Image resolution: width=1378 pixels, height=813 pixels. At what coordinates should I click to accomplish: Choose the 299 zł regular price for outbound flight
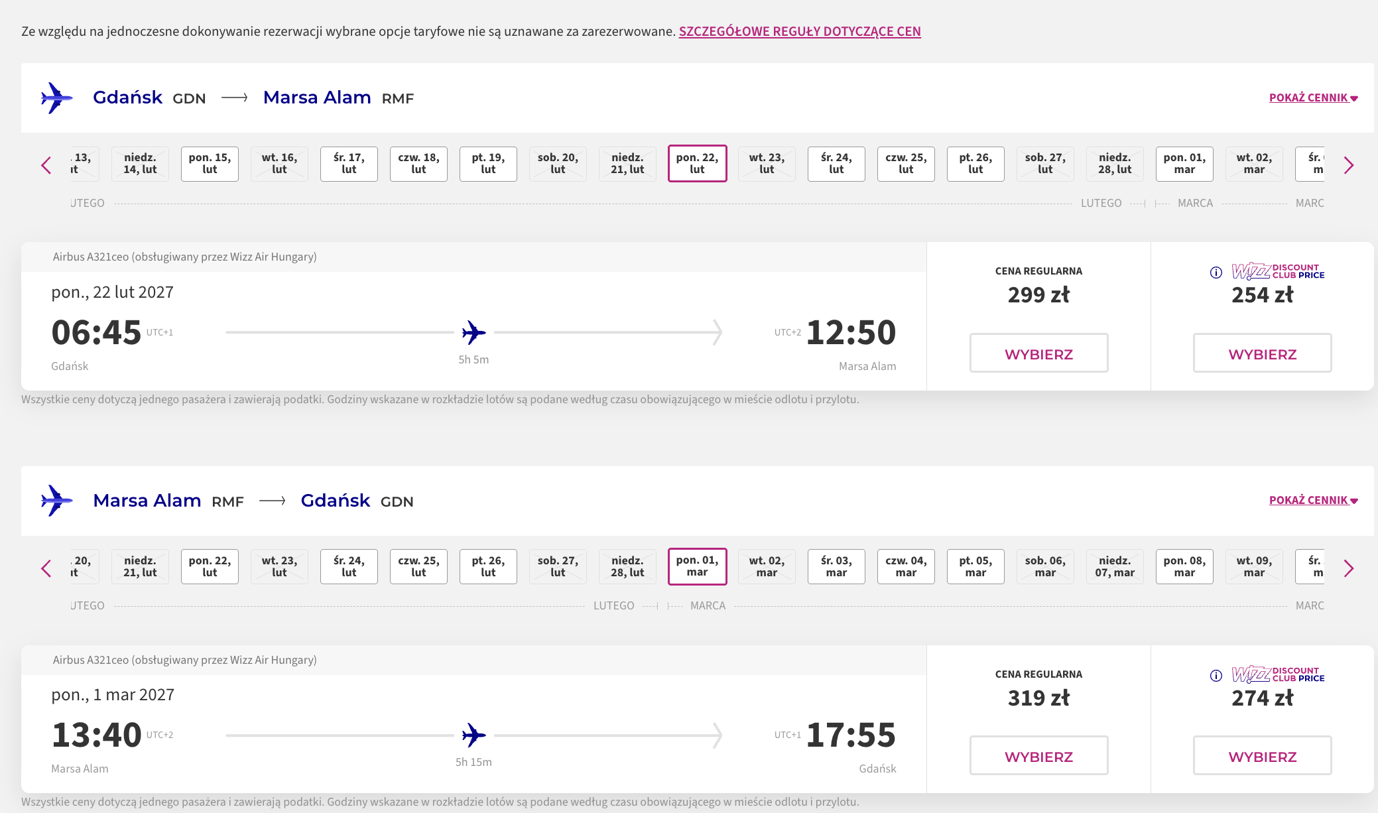(1038, 353)
